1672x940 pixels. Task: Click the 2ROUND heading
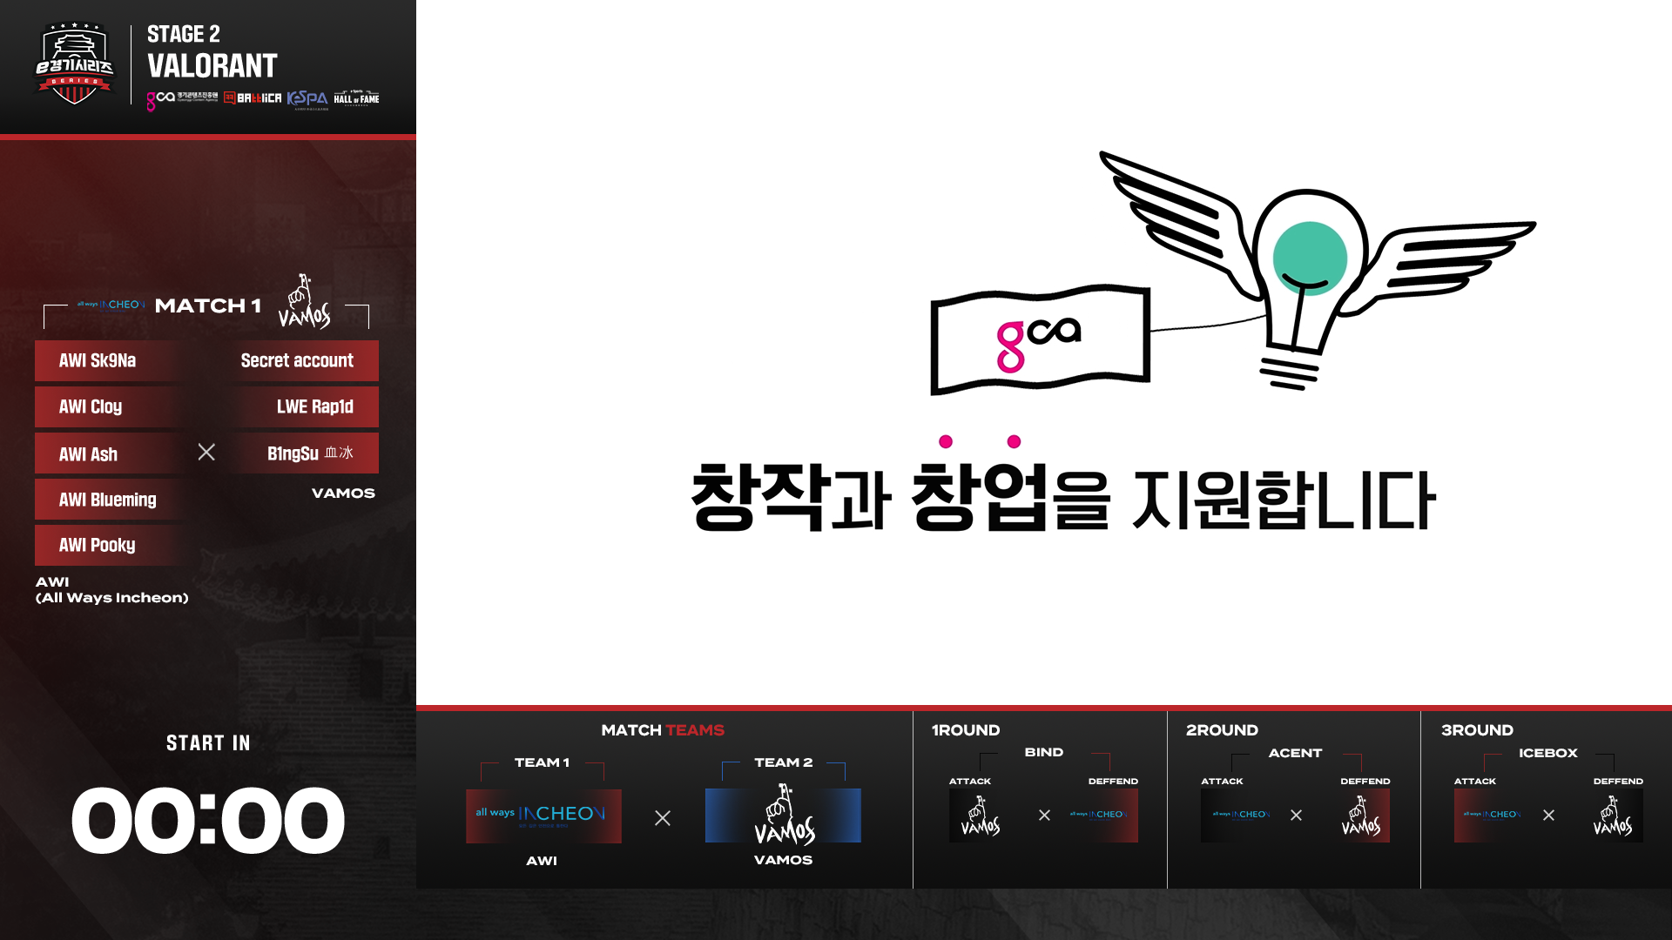(x=1222, y=730)
